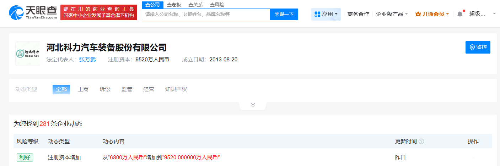Viewport: 500px width, 166px height.
Task: Open the TianYanCha logo homepage
Action: point(33,12)
